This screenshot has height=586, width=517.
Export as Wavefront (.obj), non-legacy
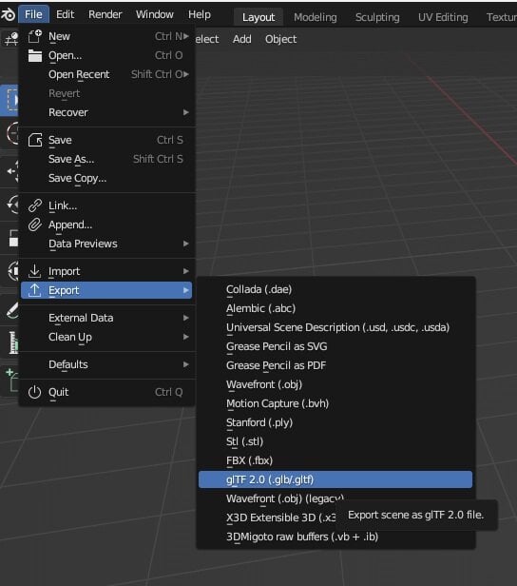335,384
